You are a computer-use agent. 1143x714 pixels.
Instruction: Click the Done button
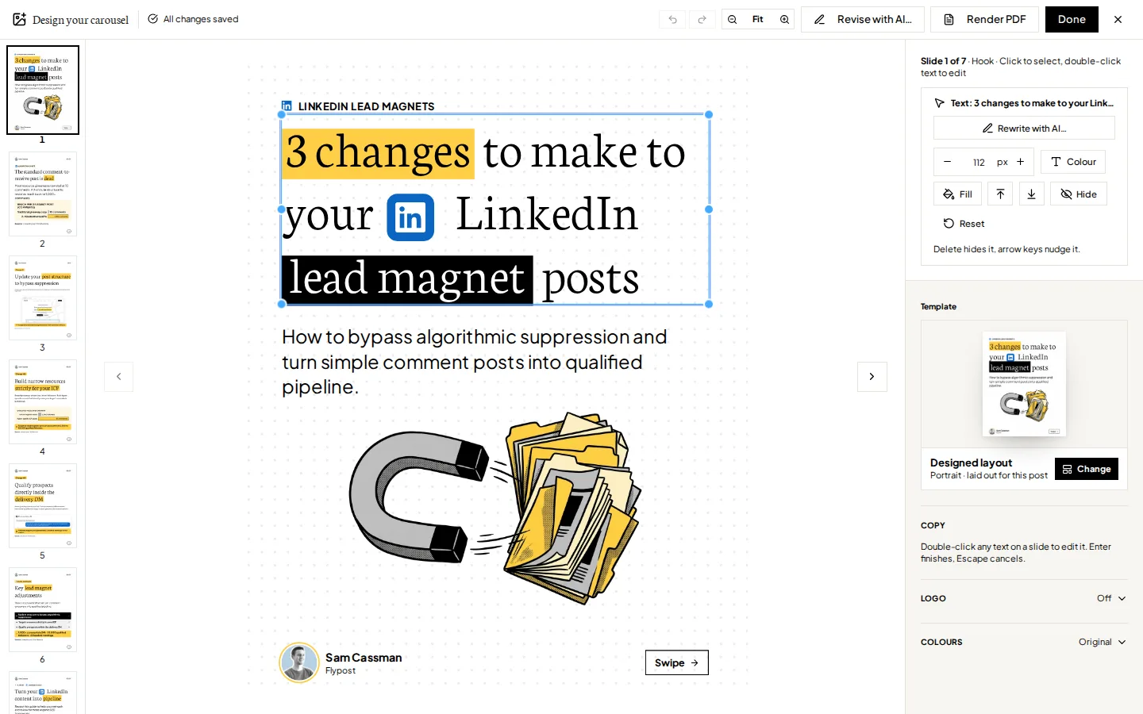[1072, 20]
